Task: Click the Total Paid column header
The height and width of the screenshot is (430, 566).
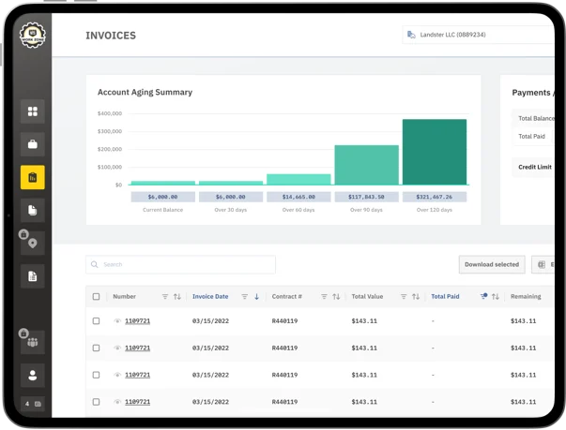Action: (x=445, y=297)
